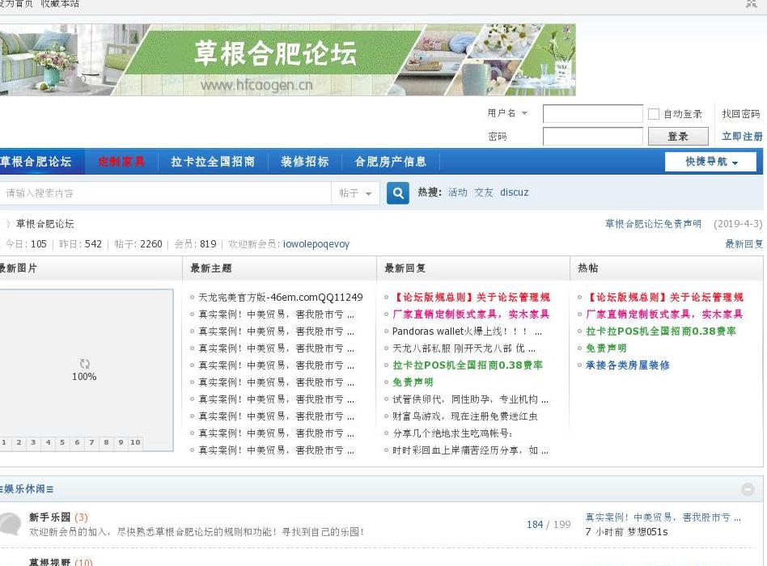Click hot search term discuz

tap(514, 192)
